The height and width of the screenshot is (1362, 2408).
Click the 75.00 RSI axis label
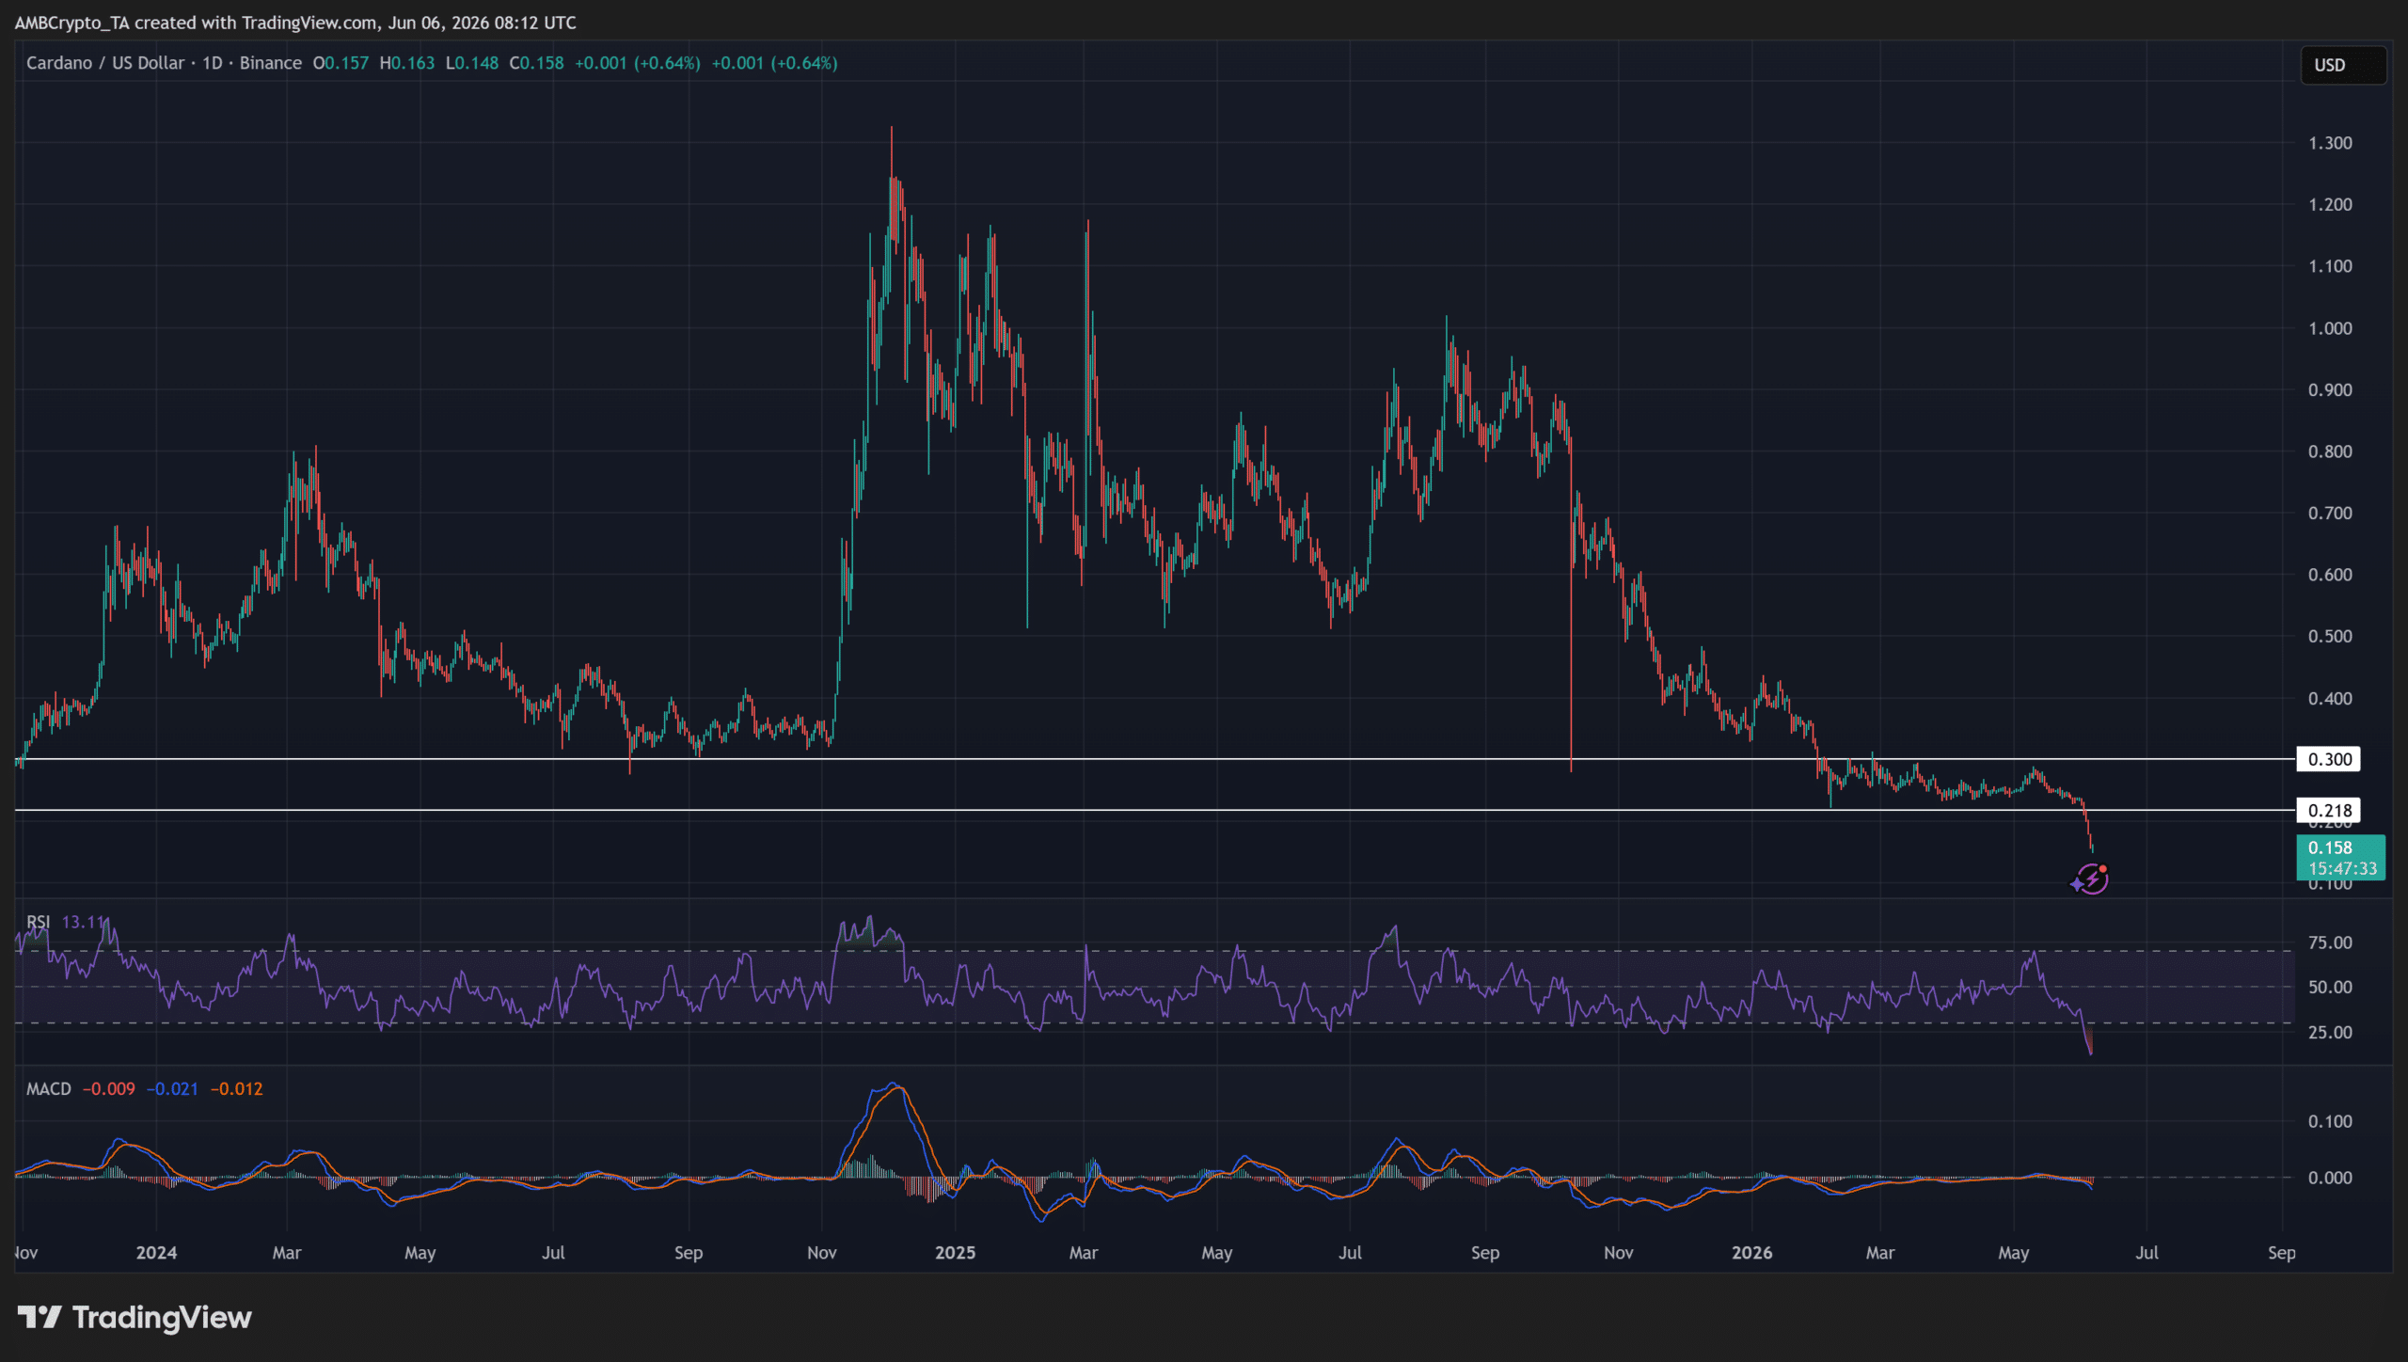(x=2330, y=943)
